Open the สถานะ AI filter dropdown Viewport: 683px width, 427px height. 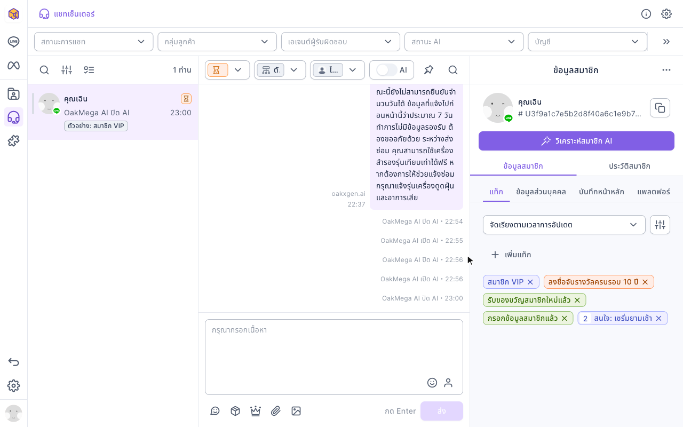[x=464, y=42]
